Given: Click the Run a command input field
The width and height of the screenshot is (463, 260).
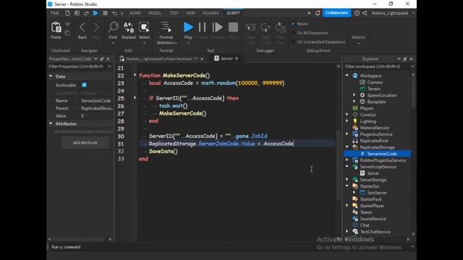Looking at the screenshot, I should point(177,247).
